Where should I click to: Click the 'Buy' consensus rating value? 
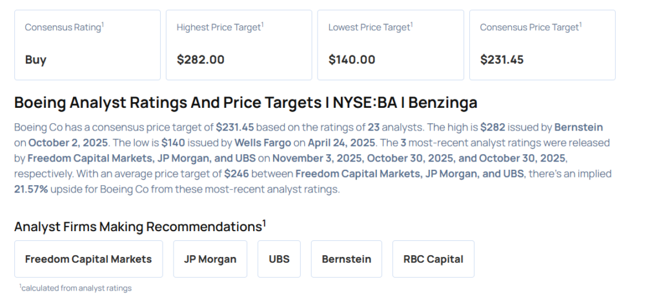36,60
